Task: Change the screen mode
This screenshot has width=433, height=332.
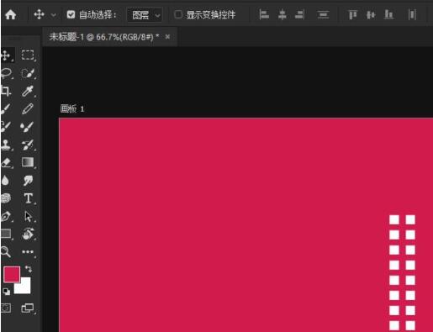Action: point(28,308)
